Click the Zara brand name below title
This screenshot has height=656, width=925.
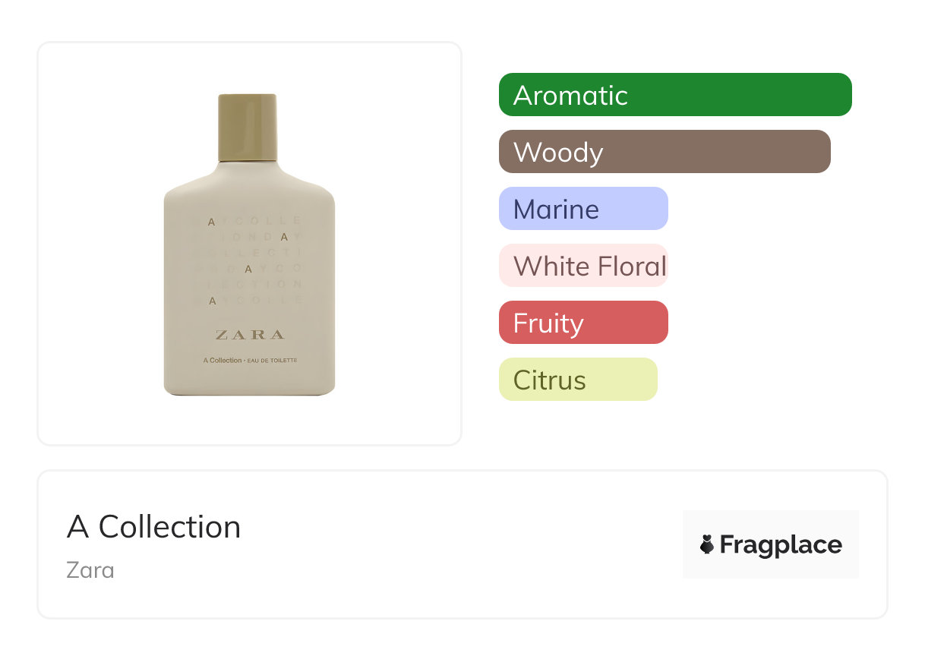click(x=90, y=569)
